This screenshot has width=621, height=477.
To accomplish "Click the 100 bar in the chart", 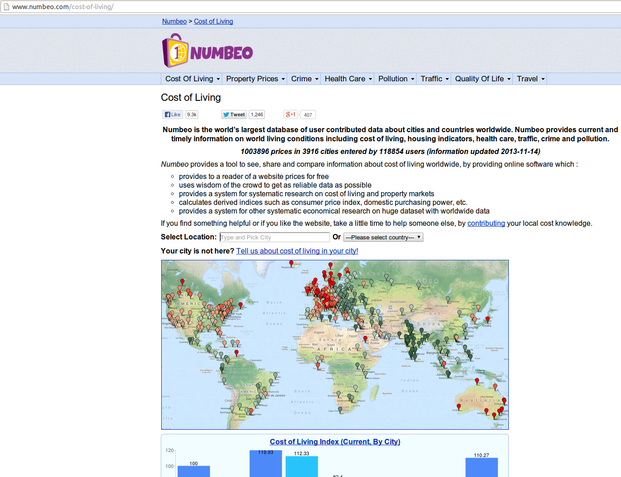I will coord(194,471).
